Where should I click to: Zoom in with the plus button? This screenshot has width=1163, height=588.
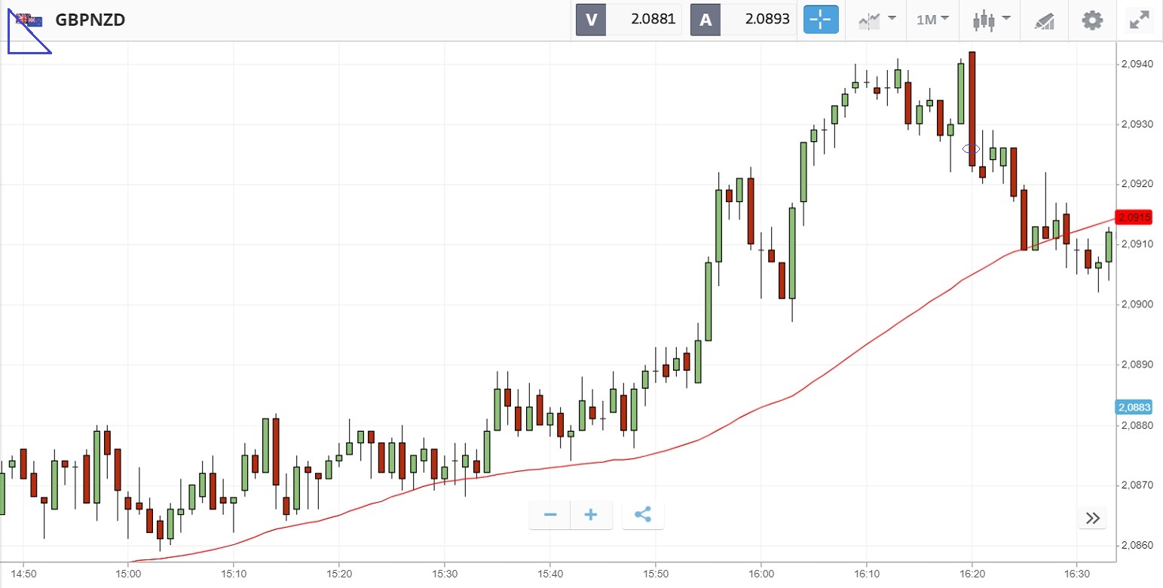point(591,515)
